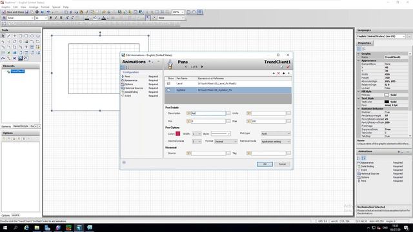Toggle Show checkbox for Level pen
The height and width of the screenshot is (232, 413).
[x=168, y=84]
